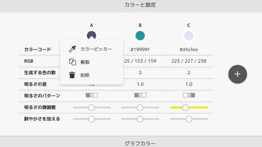
Task: Toggle brightness pattern for color A
Action: click(92, 95)
